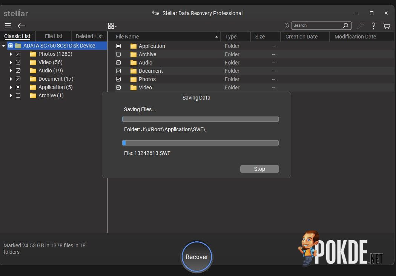Sort by the Modification Date column header

click(x=362, y=37)
